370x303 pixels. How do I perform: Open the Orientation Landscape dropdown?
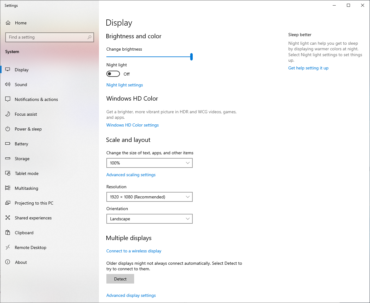(150, 219)
